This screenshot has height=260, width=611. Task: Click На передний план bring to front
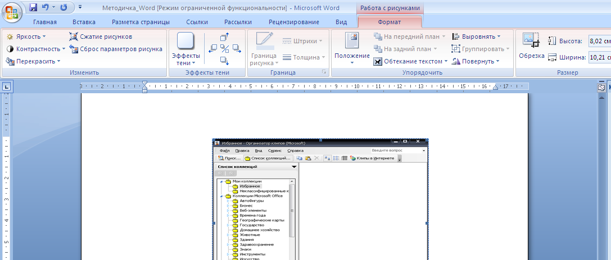click(x=409, y=37)
